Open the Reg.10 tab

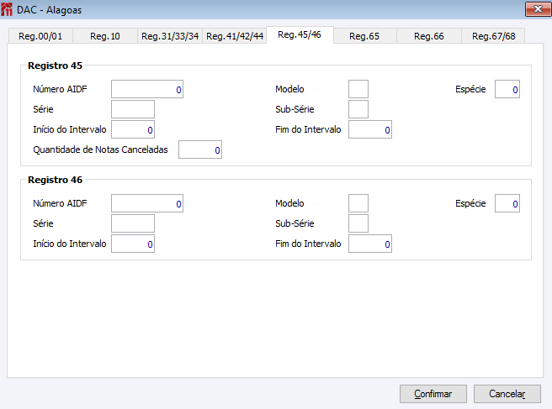pyautogui.click(x=105, y=36)
